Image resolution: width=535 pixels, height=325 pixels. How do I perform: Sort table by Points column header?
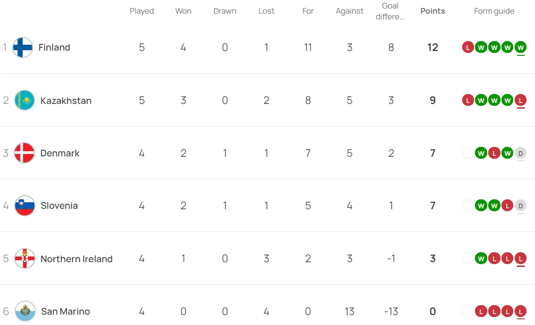click(432, 11)
